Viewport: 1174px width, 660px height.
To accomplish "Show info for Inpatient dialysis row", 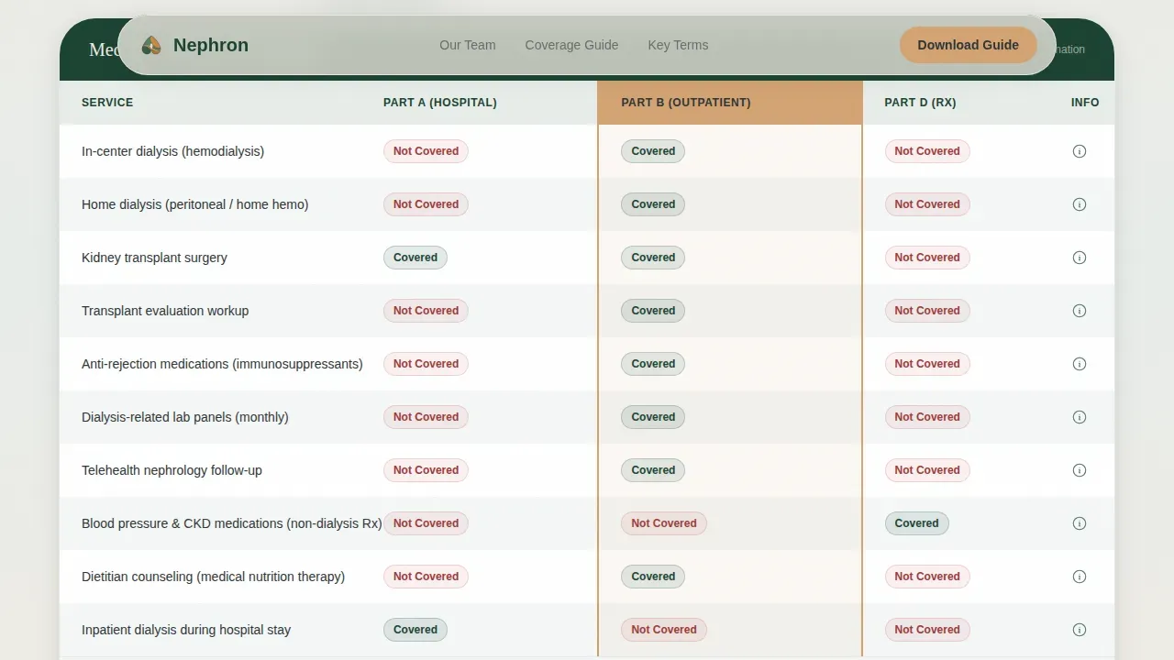I will tap(1080, 630).
